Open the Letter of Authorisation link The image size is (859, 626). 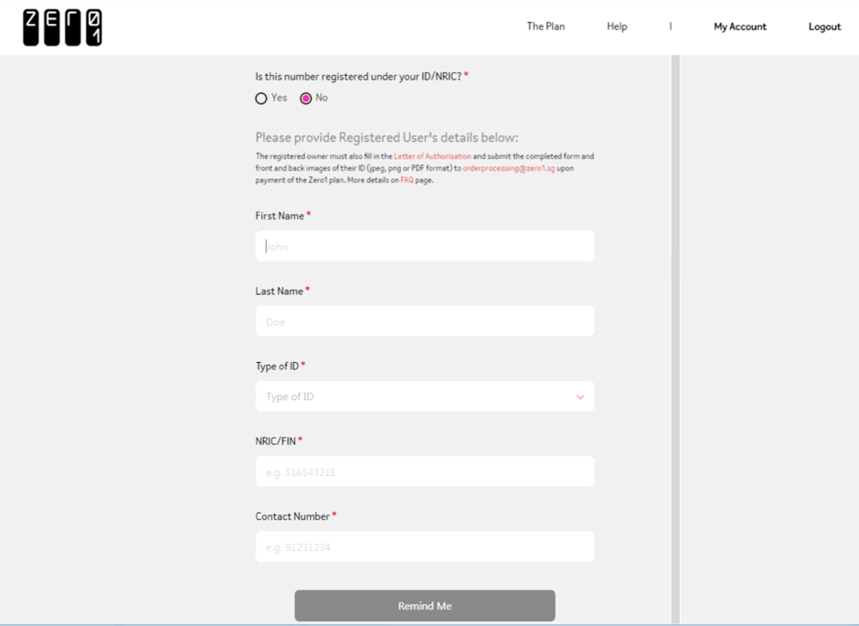432,156
